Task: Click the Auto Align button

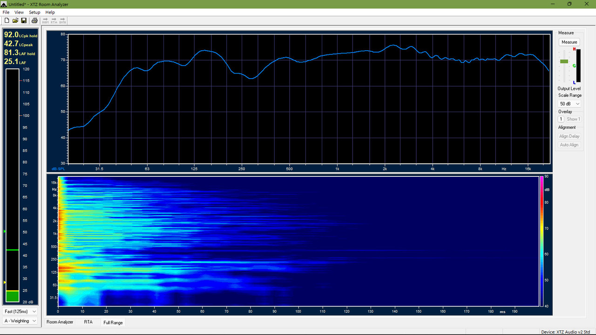Action: (569, 145)
